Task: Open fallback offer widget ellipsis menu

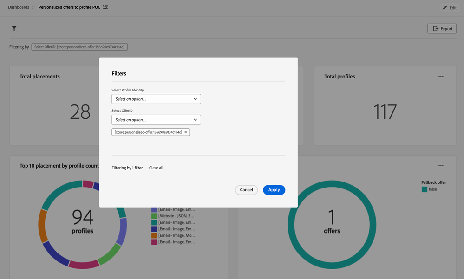Action: [440, 166]
